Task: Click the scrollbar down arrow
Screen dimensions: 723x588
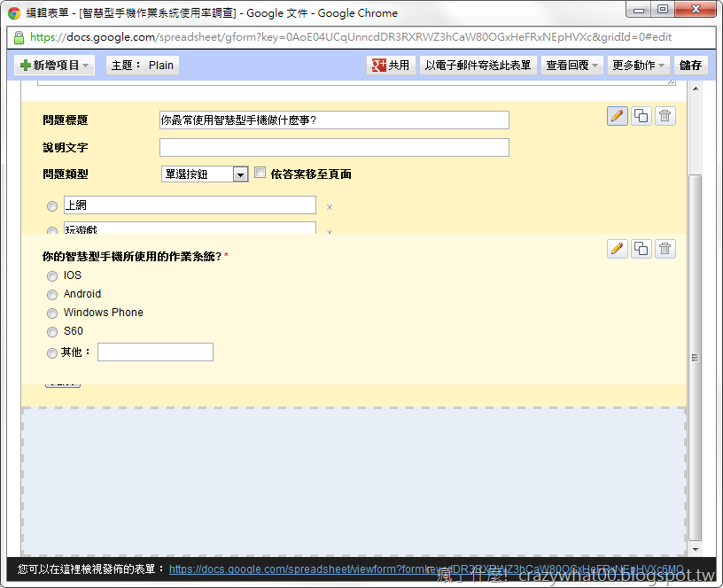Action: 696,549
